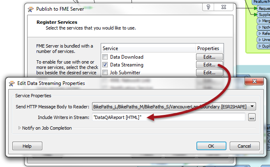Screen dimensions: 270x167
Task: Edit the Job Submitter service properties
Action: tap(210, 73)
